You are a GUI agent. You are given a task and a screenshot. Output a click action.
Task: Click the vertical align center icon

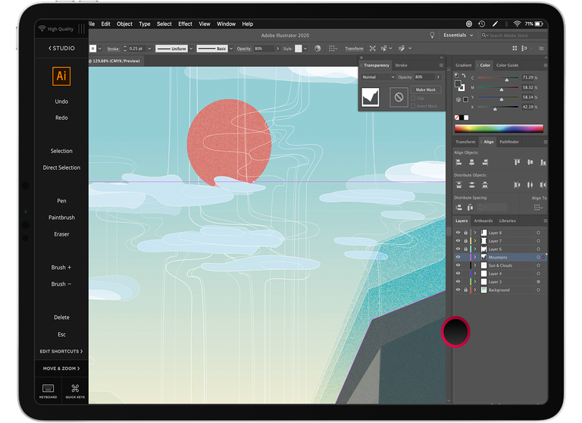(530, 162)
